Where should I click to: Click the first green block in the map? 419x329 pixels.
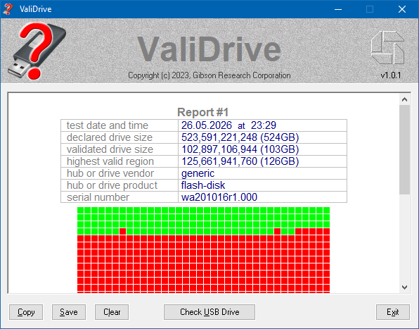(x=81, y=210)
